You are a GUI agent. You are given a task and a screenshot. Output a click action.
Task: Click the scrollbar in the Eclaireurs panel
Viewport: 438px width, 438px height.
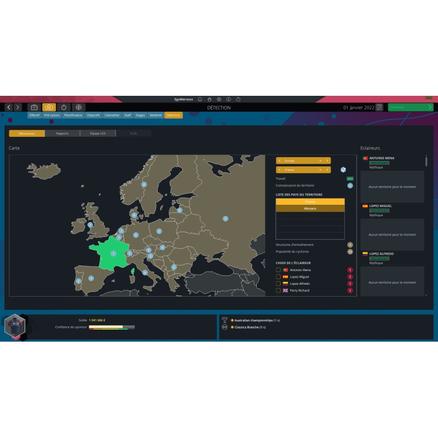[427, 160]
